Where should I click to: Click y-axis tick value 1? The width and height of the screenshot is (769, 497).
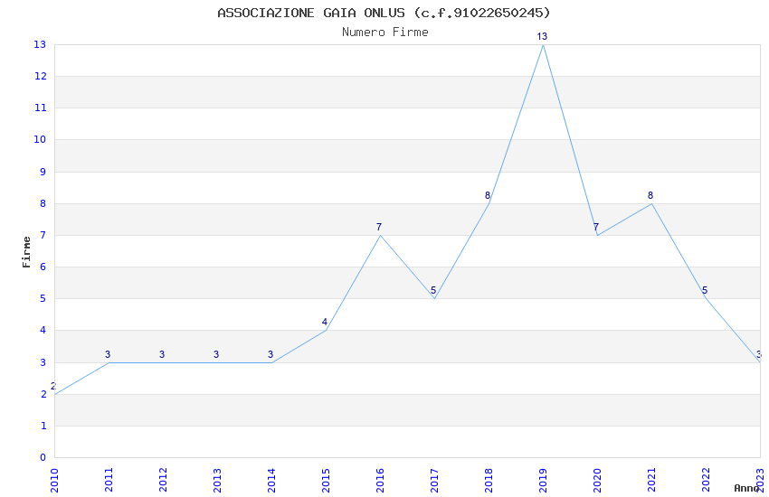(43, 426)
